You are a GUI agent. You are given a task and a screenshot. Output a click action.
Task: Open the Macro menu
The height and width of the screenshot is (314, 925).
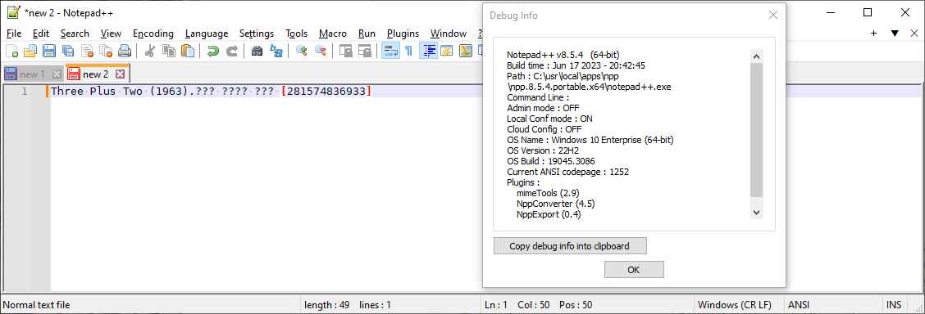pos(333,34)
